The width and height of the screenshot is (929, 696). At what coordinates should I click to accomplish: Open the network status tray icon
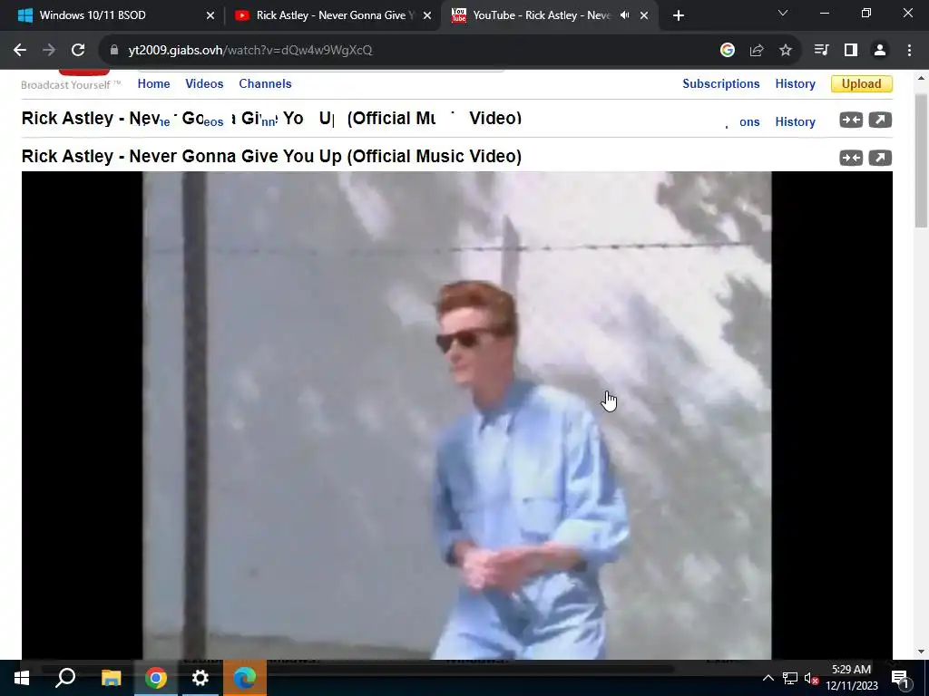click(790, 678)
